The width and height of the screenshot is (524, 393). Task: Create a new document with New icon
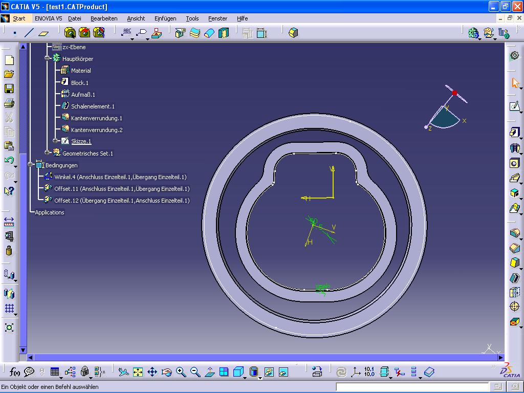[x=9, y=60]
